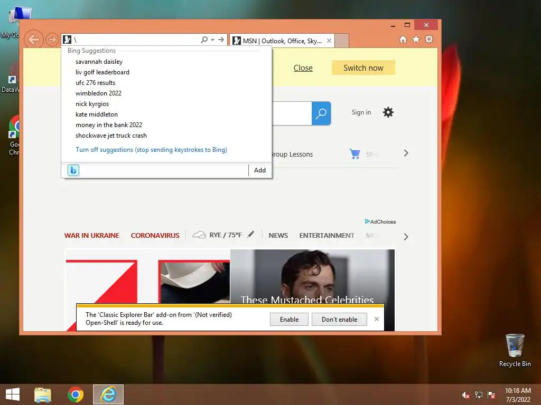Click the cloud weather icon
This screenshot has width=541, height=405.
199,235
